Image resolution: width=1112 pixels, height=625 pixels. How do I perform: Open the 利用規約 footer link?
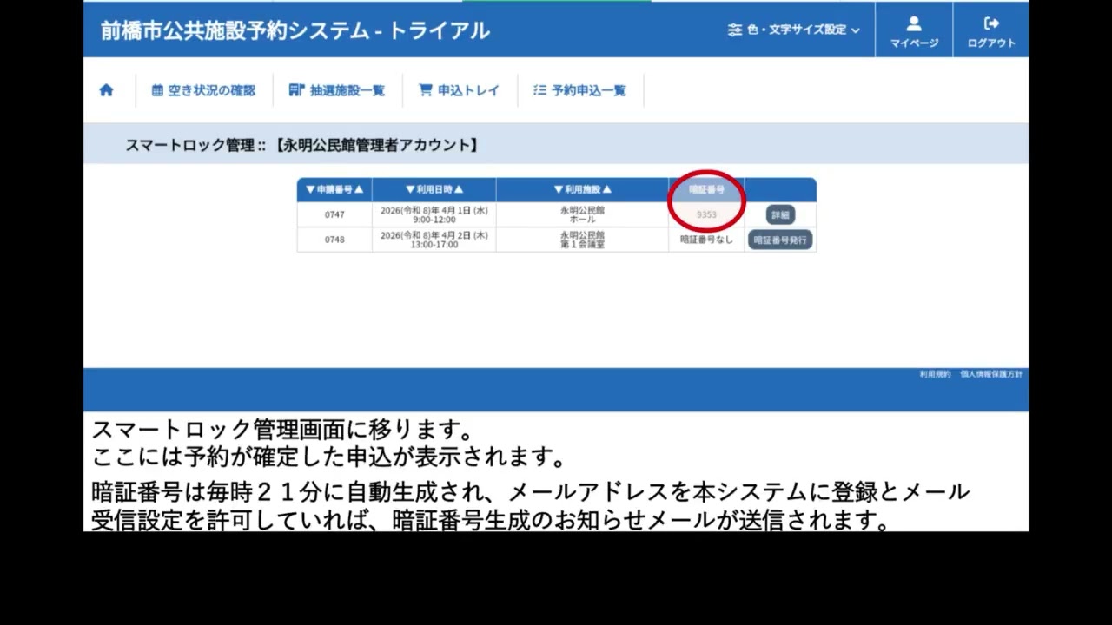[935, 374]
